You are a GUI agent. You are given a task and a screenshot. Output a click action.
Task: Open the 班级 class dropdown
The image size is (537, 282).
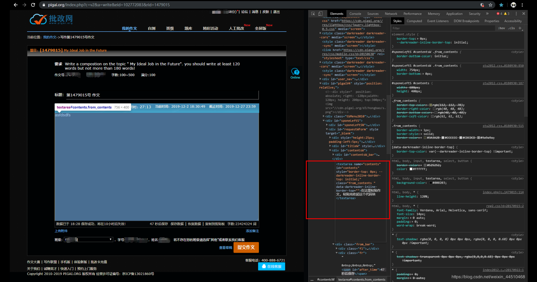click(x=88, y=240)
